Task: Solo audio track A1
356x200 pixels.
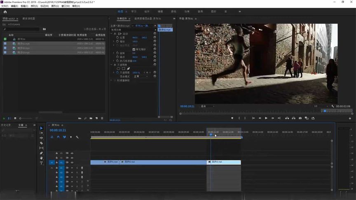Action: (77, 168)
